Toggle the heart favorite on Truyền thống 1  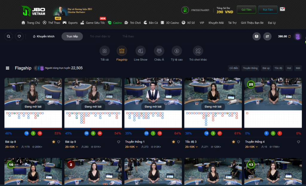point(179,142)
